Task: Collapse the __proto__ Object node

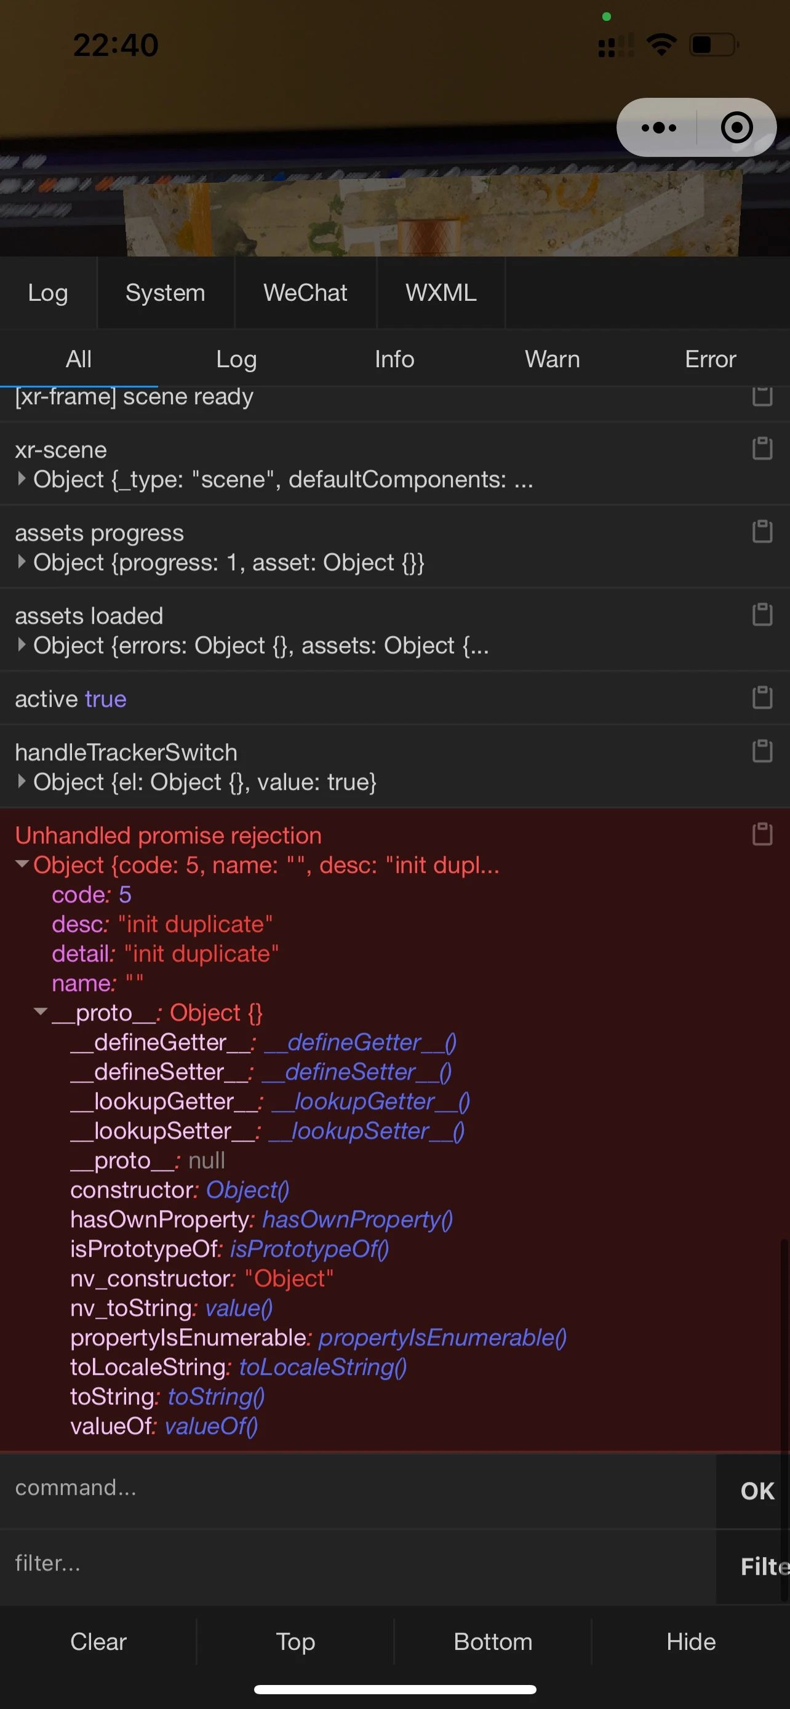Action: 41,1013
